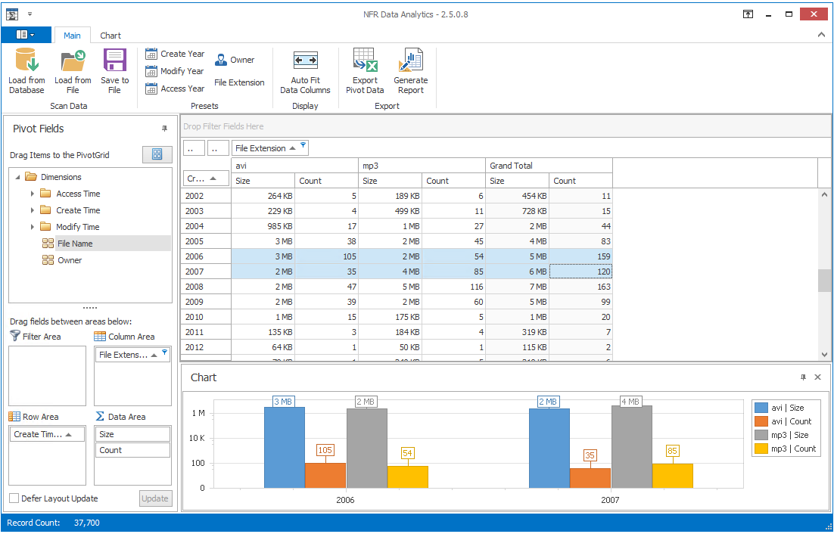Pin the Pivot Fields panel

tap(165, 129)
